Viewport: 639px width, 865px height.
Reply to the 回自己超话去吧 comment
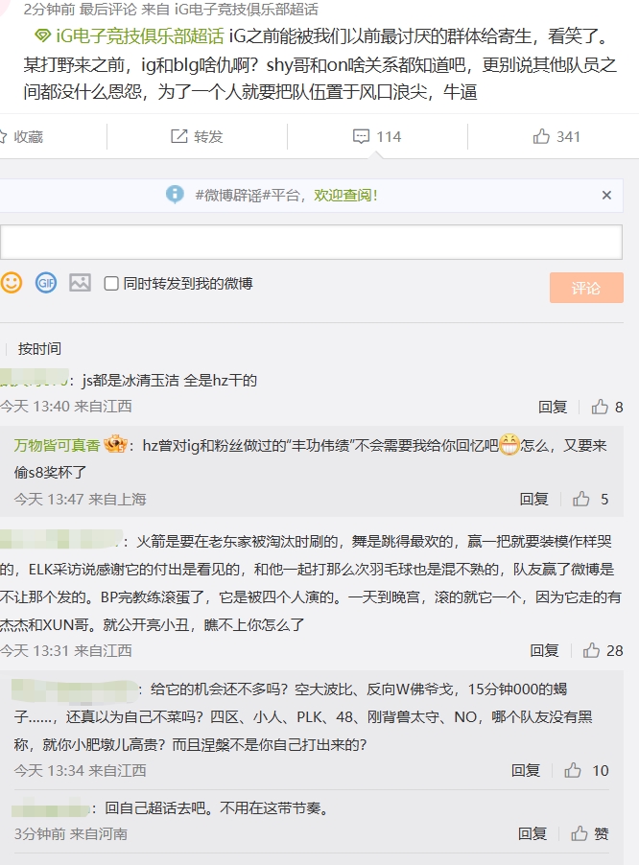tap(532, 833)
